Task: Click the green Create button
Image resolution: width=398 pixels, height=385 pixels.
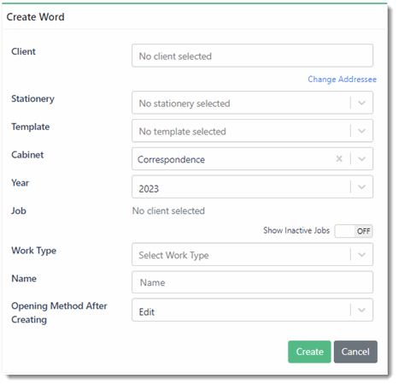Action: coord(309,352)
